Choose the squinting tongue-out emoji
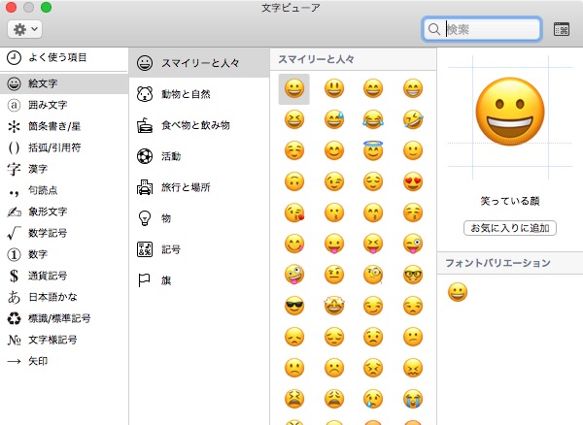Viewport: 583px width, 425px height. [x=373, y=244]
